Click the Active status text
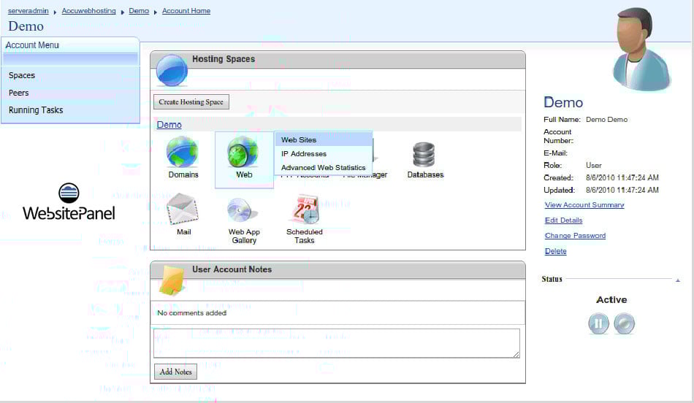Screen dimensions: 694x403 click(x=611, y=300)
